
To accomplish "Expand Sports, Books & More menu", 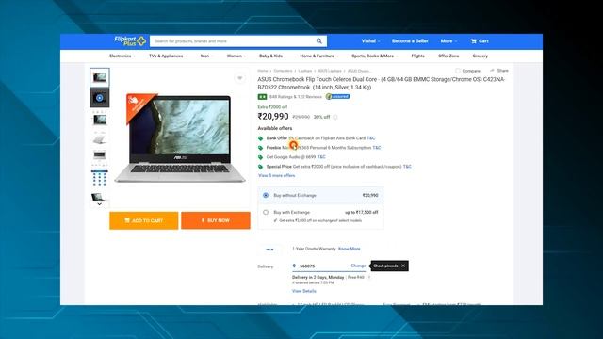I will pos(375,56).
